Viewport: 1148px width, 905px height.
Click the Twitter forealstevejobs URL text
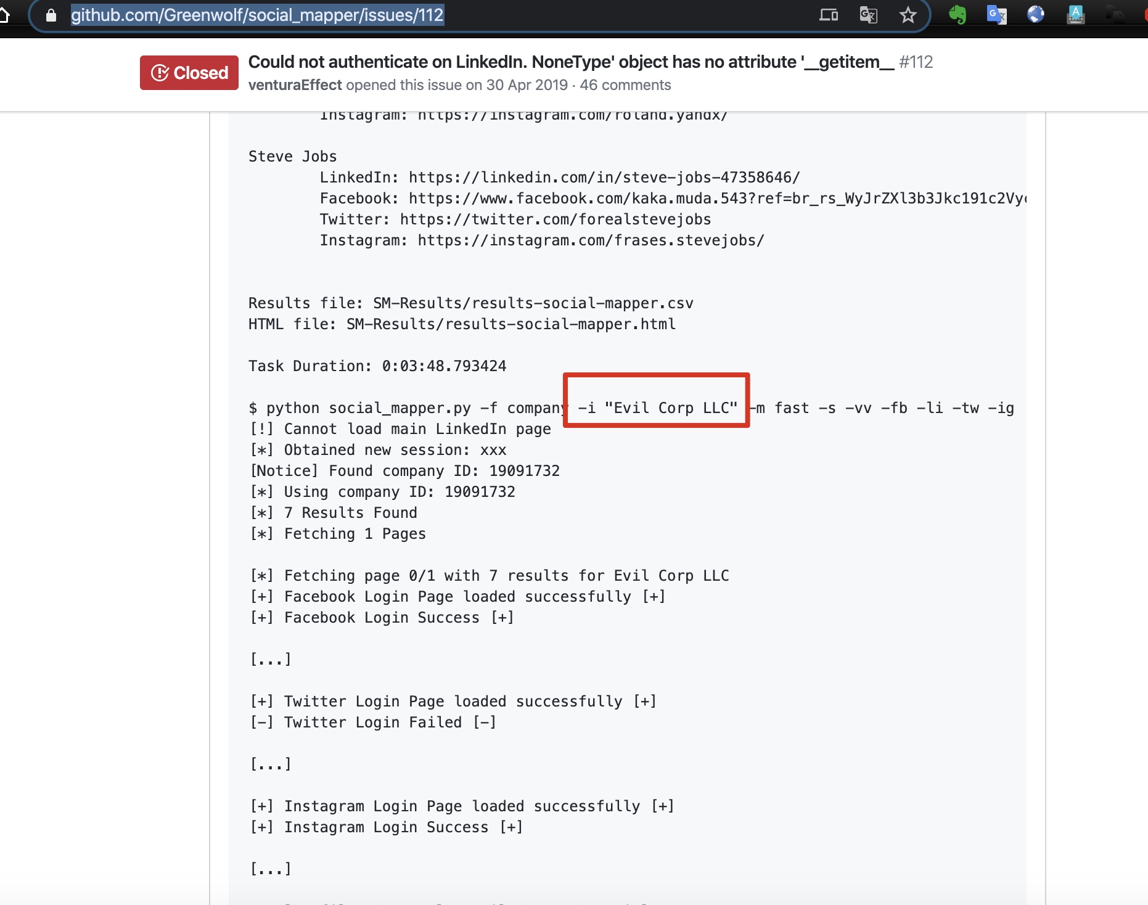click(x=556, y=219)
